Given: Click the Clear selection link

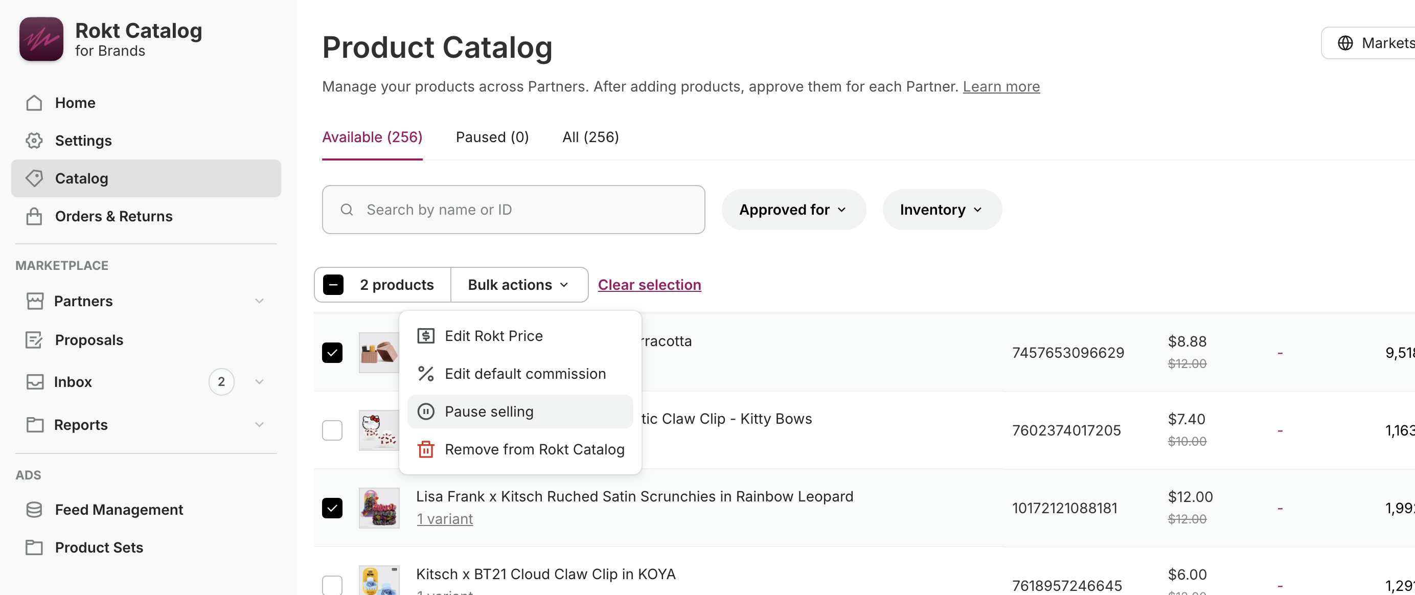Looking at the screenshot, I should point(649,285).
